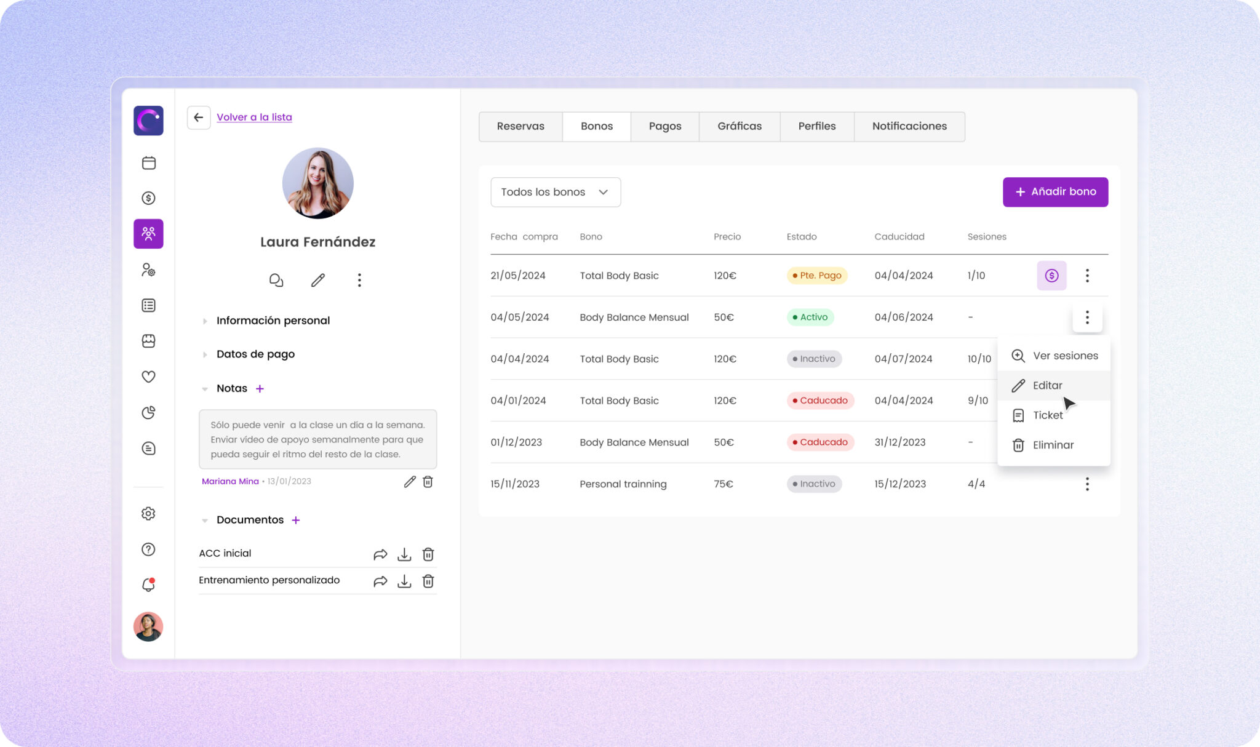Open the messages icon in sidebar
This screenshot has width=1260, height=747.
(148, 449)
